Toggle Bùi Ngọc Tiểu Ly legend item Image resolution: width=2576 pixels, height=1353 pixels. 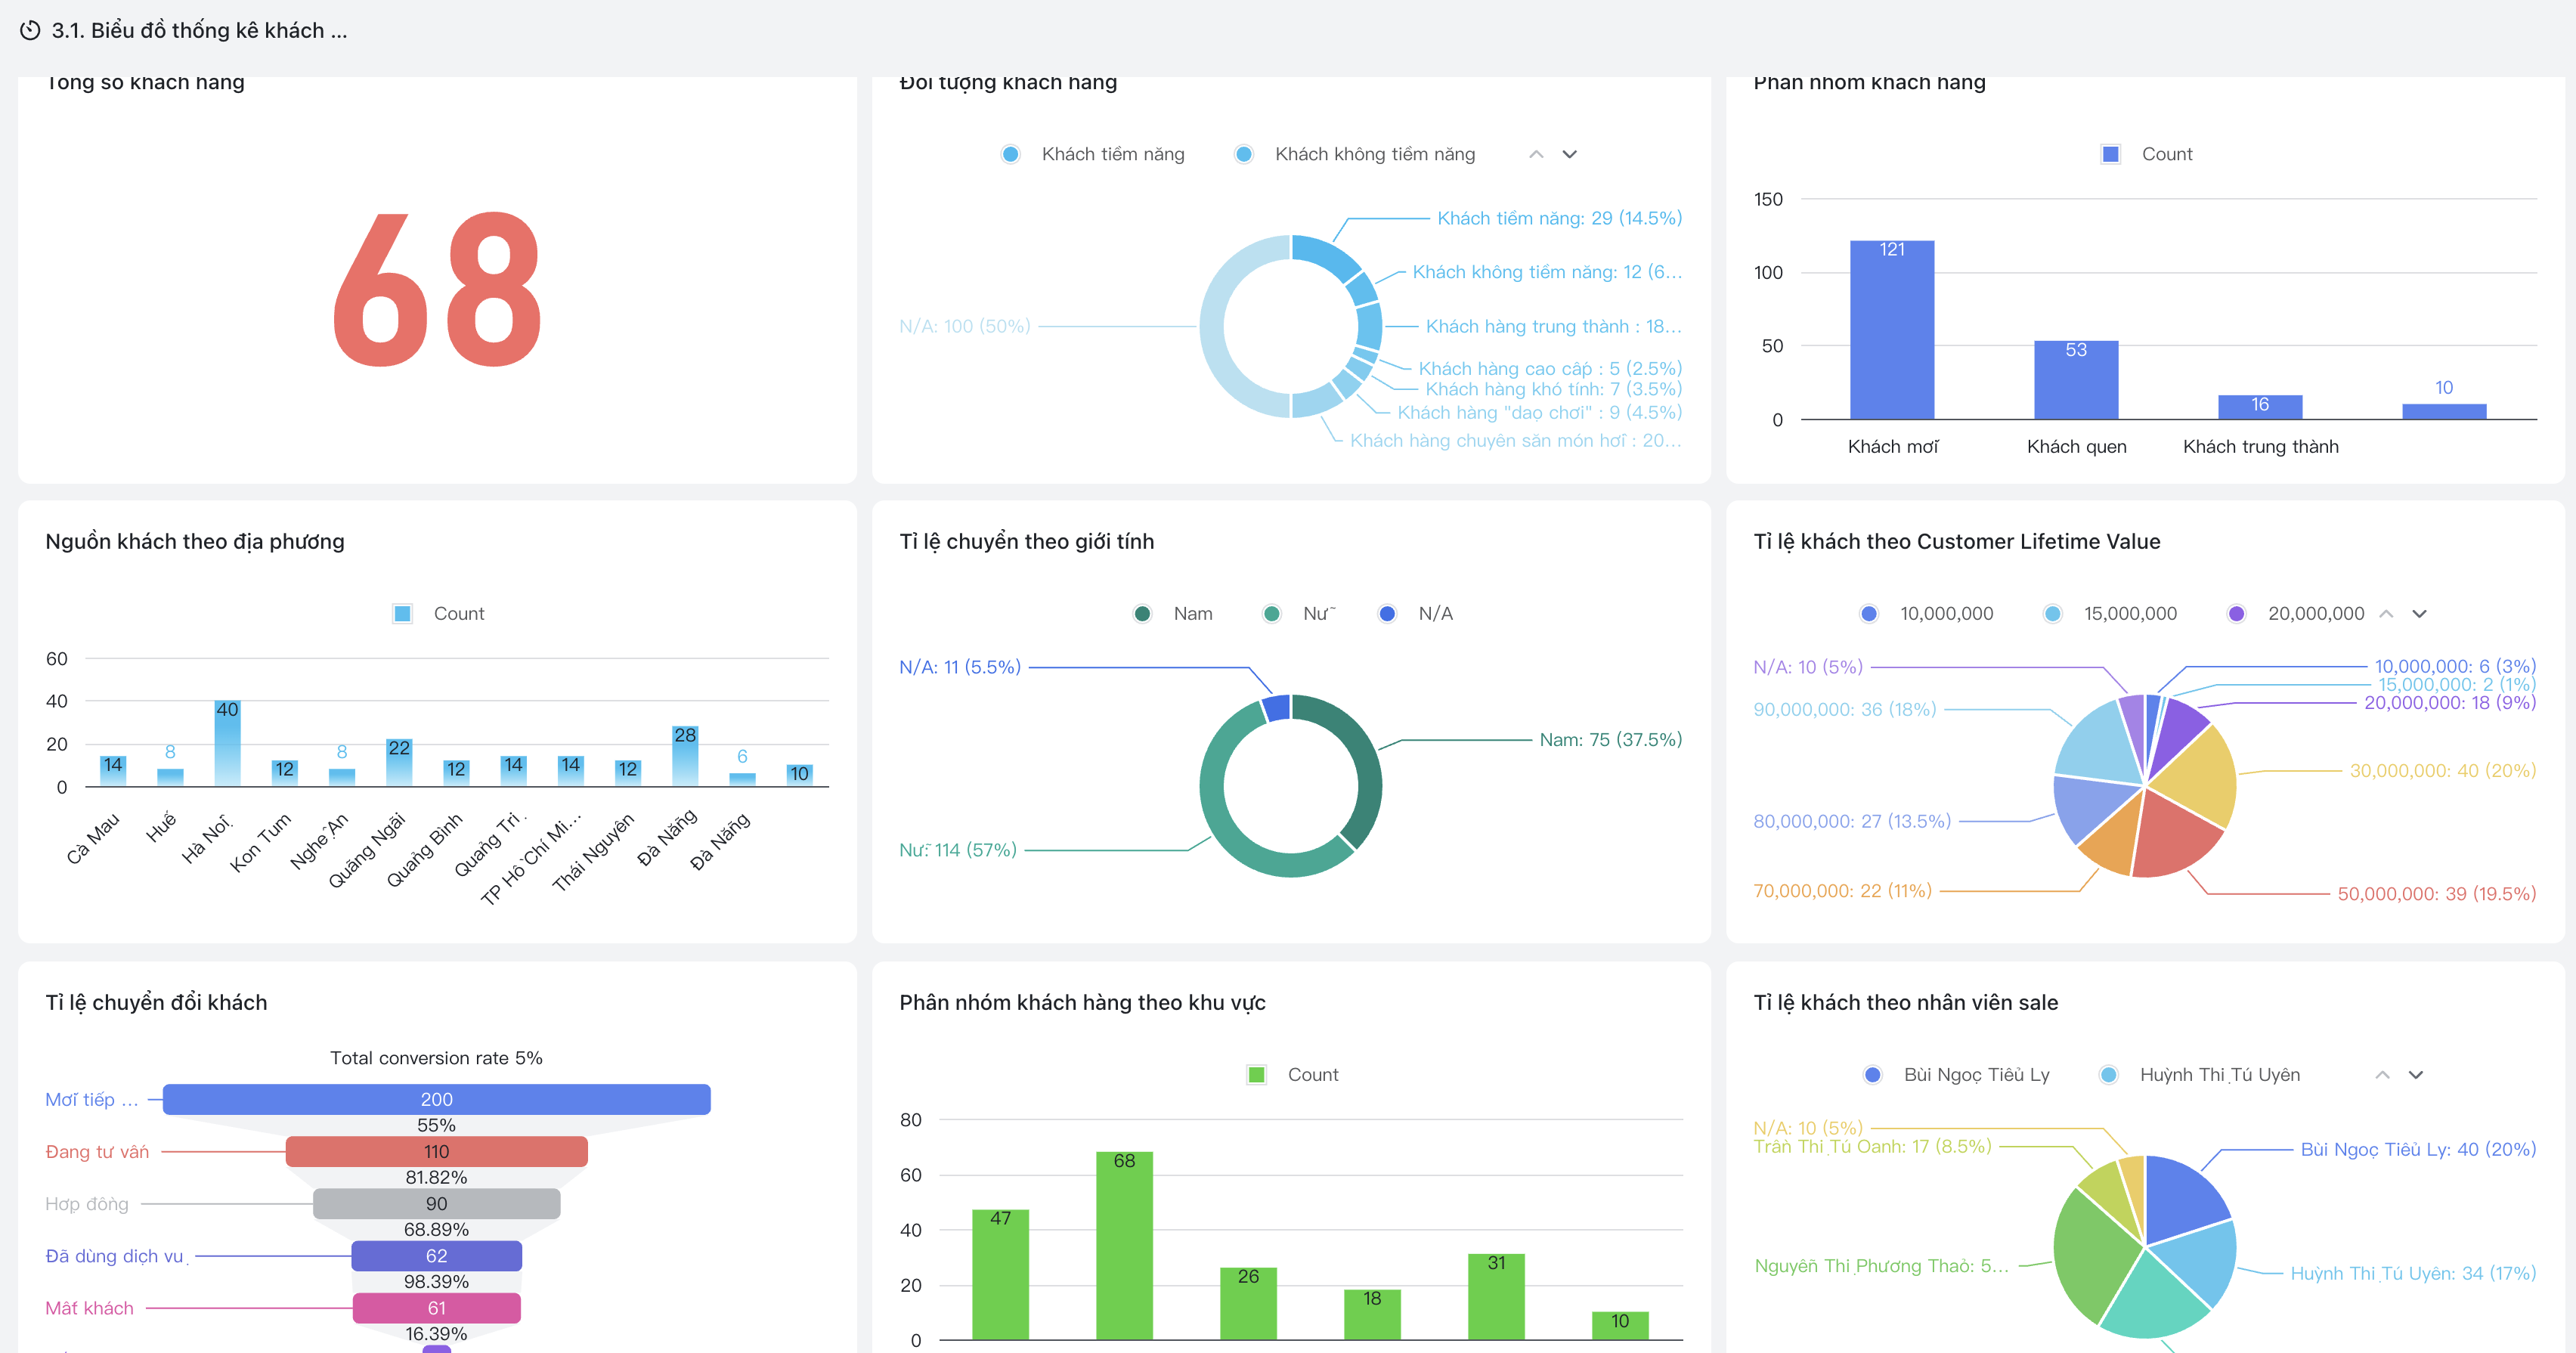coord(1957,1074)
